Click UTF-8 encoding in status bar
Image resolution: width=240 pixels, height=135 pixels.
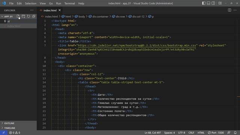click(x=181, y=133)
